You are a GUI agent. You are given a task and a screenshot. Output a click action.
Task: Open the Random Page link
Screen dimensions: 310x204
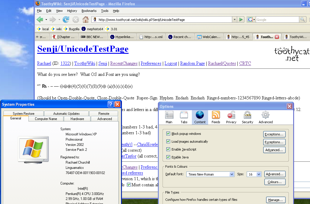coord(192,63)
